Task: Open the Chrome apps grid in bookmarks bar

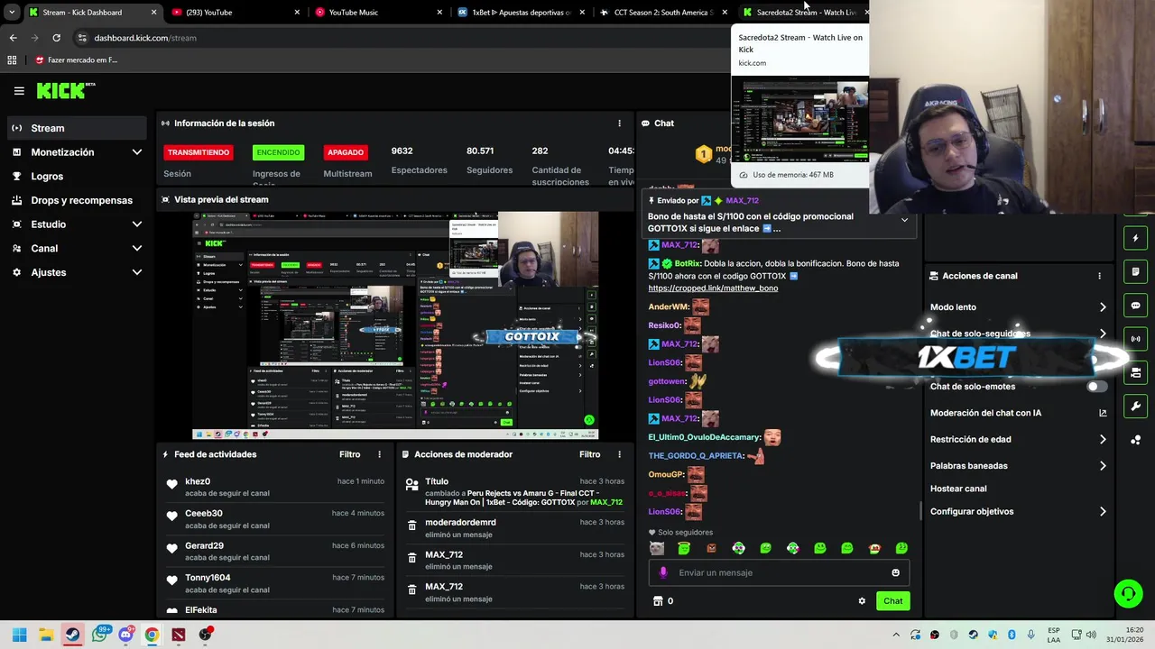Action: (12, 60)
